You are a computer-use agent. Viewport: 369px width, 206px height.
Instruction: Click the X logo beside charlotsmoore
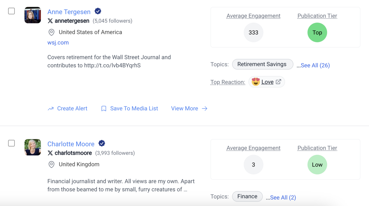(x=50, y=153)
